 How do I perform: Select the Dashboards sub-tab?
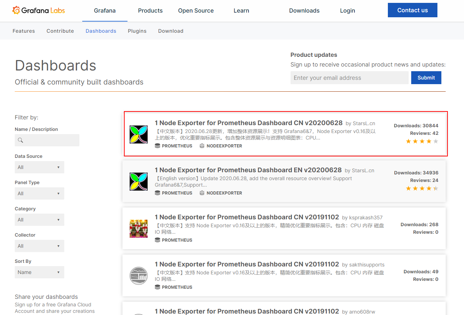[101, 31]
